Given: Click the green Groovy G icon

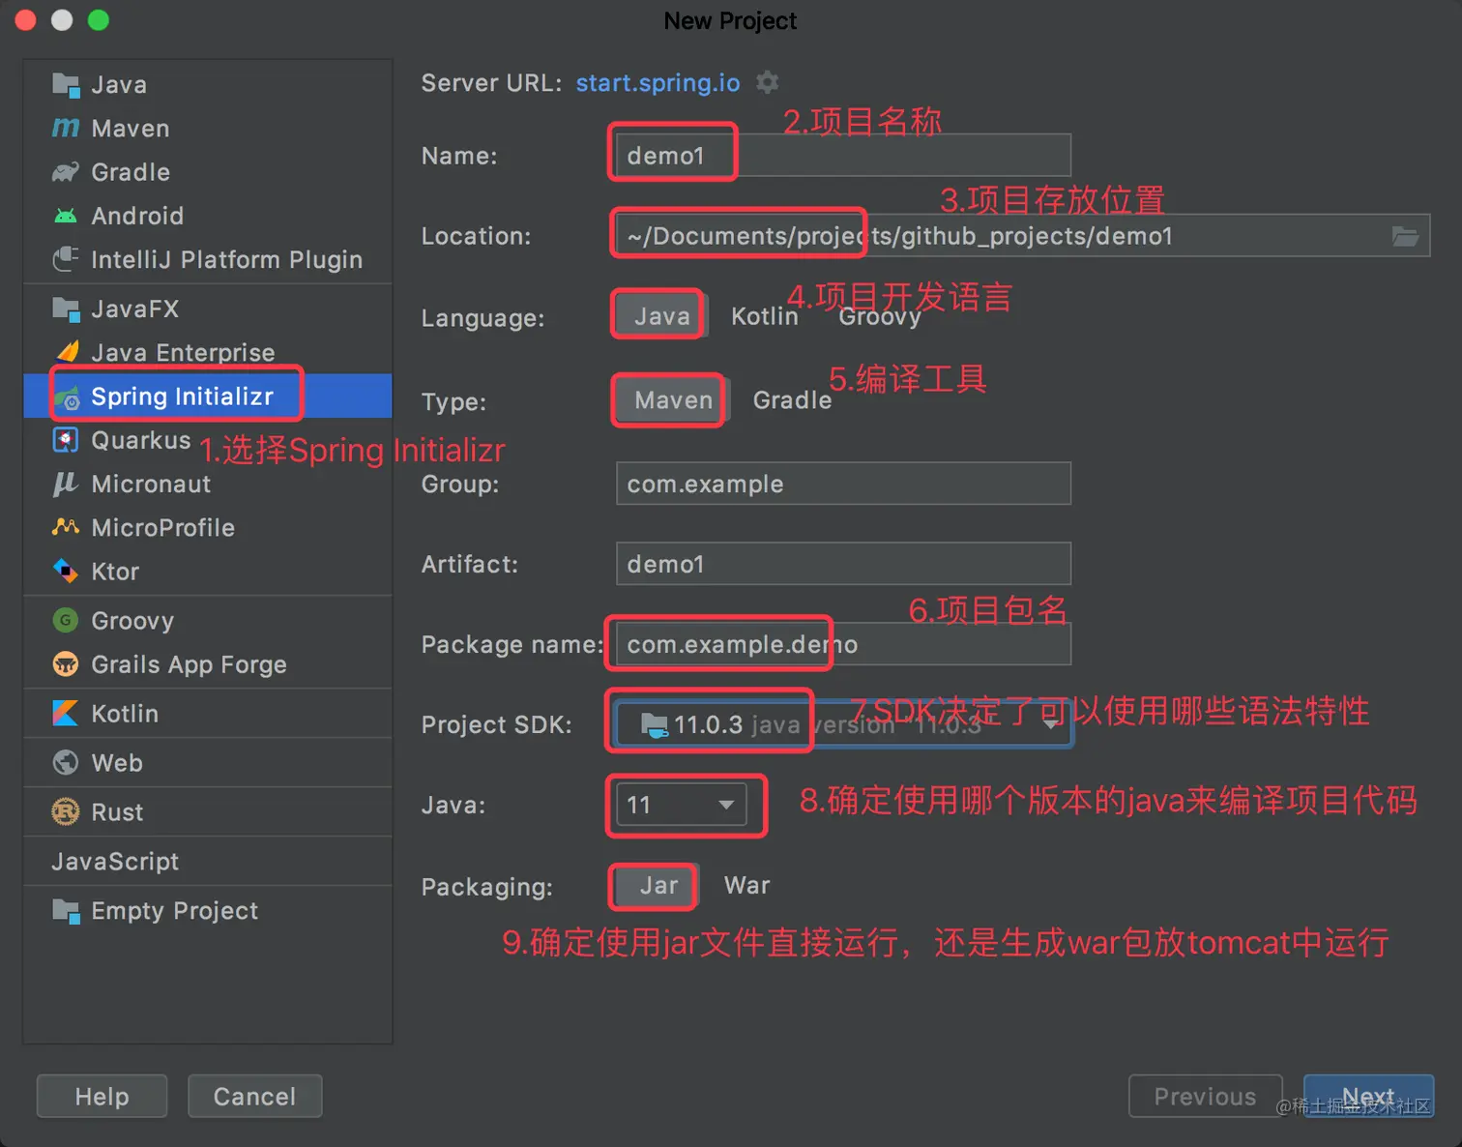Looking at the screenshot, I should coord(66,621).
